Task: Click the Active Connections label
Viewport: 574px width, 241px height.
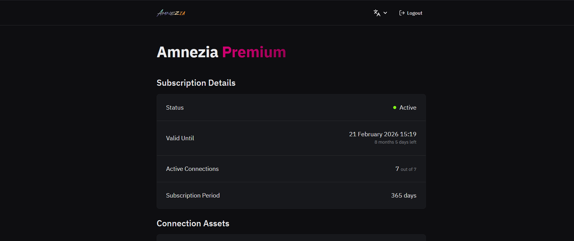Action: (192, 169)
